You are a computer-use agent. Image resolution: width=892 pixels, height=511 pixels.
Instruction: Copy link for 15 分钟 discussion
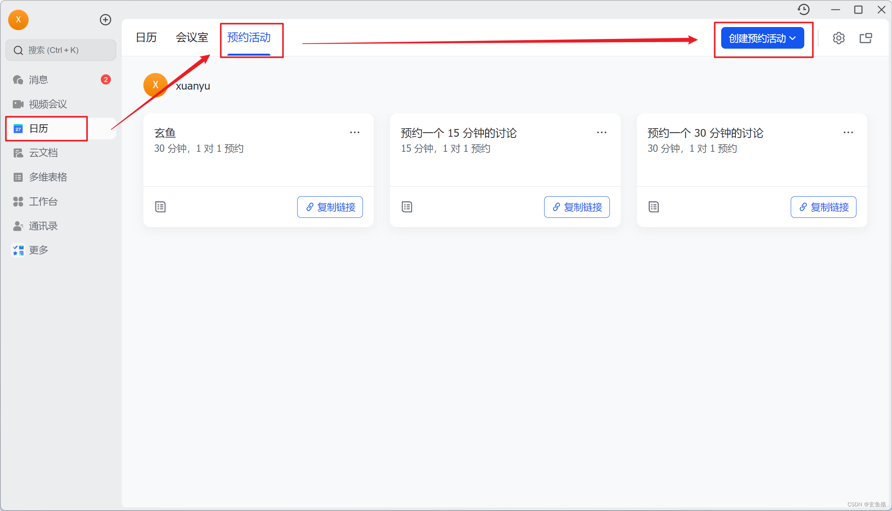577,207
